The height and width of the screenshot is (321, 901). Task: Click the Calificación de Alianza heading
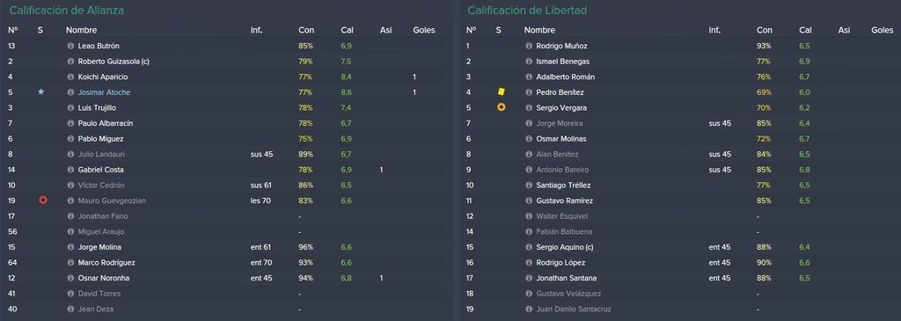(x=67, y=11)
